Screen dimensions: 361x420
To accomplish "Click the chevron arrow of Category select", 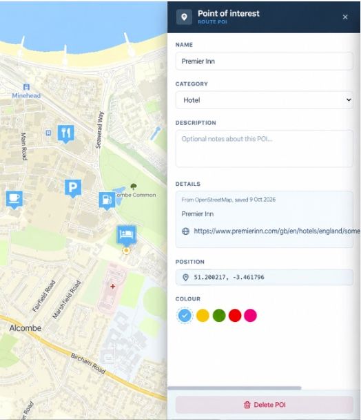I will (x=349, y=100).
